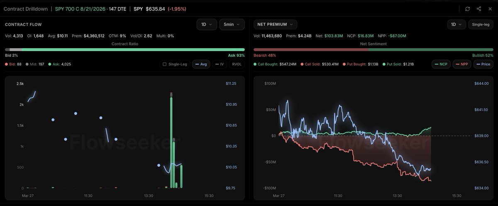Open the 1D range dropdown in Contract Flow
The image size is (498, 206).
coord(206,25)
